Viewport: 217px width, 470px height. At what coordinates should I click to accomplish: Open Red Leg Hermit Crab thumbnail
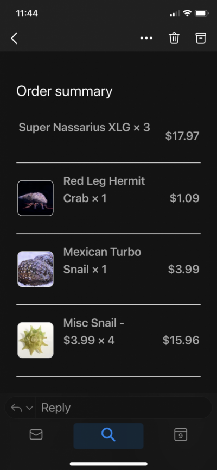pyautogui.click(x=35, y=198)
